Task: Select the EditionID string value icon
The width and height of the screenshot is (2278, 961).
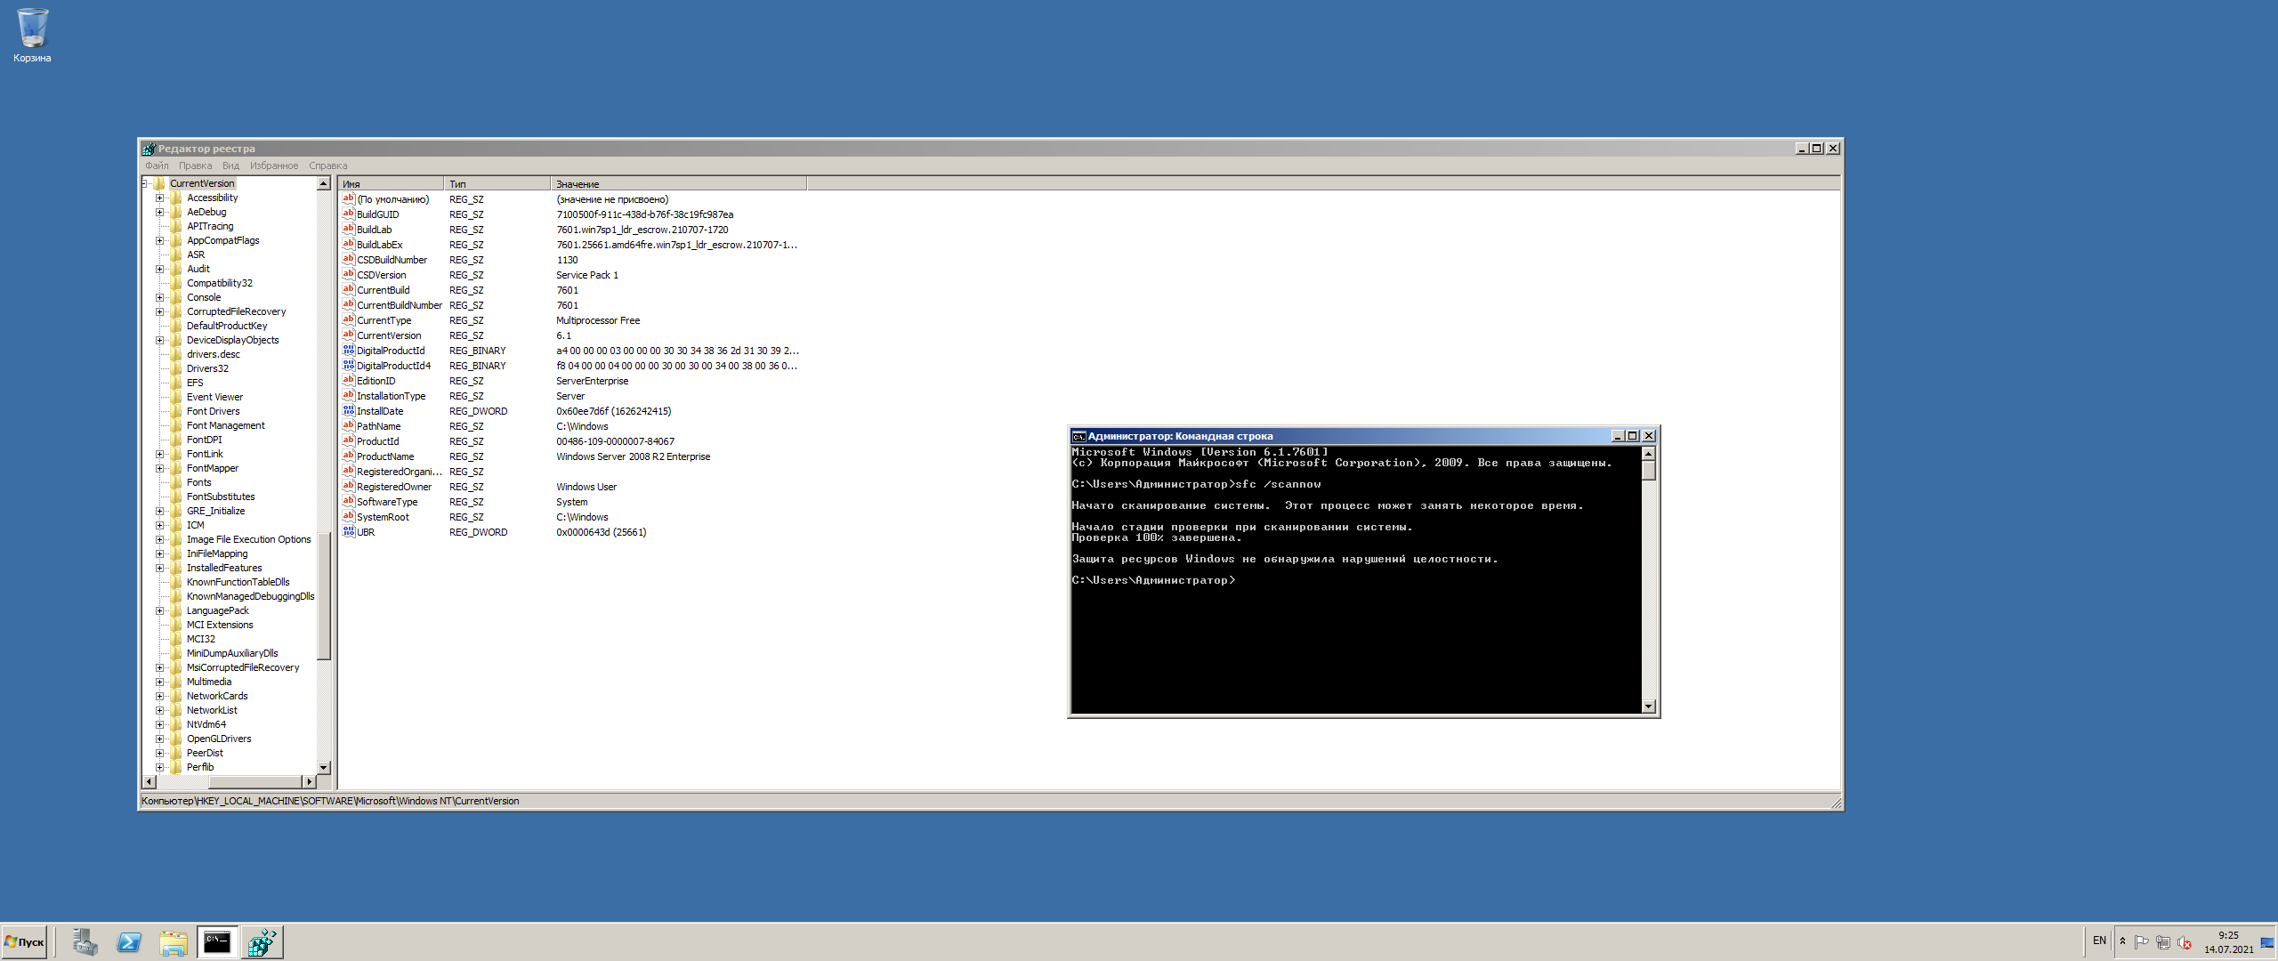Action: coord(349,381)
